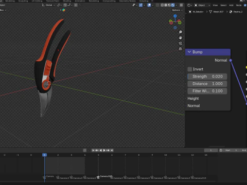This screenshot has height=185, width=247.
Task: Click the material breadcrumb after Mesh.007
Action: (x=236, y=12)
